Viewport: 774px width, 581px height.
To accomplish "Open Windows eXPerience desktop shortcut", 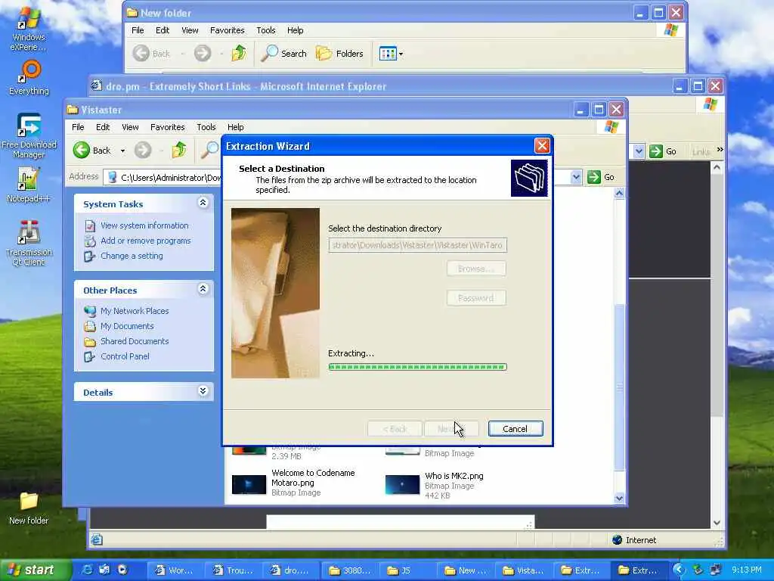I will pyautogui.click(x=29, y=29).
